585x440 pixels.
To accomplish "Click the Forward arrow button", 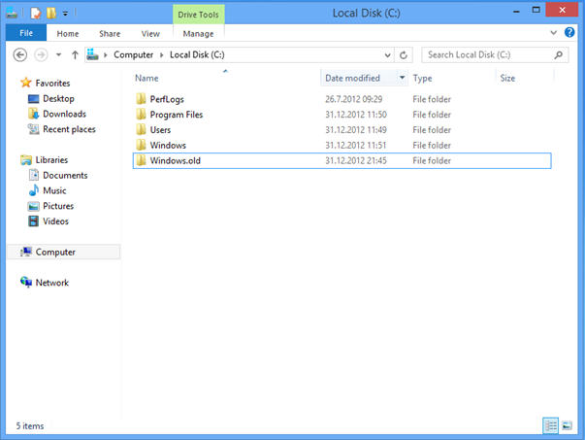I will click(x=41, y=55).
